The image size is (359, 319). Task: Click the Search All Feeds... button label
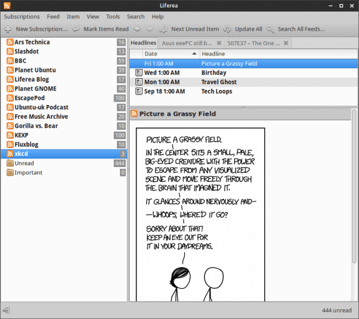coord(301,29)
